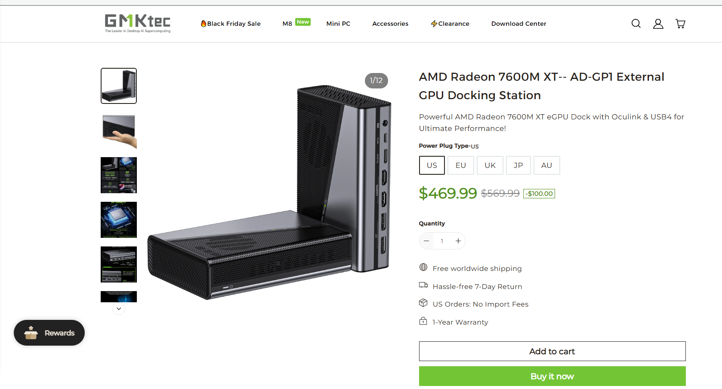Open the search icon in header
This screenshot has height=389, width=722.
coord(636,24)
